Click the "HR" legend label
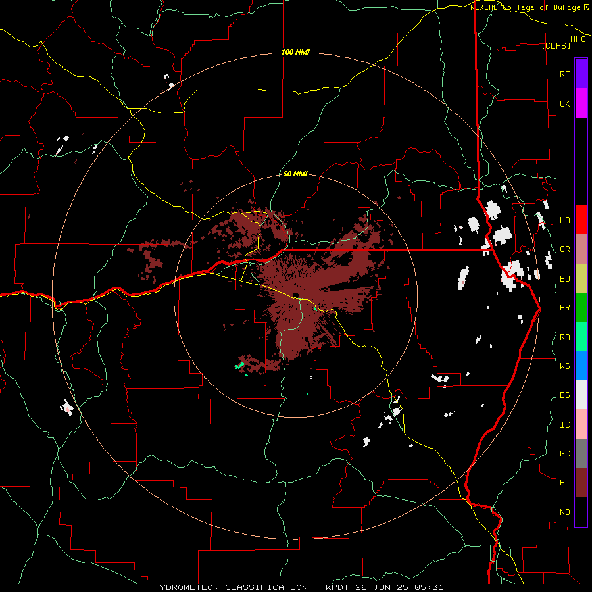Viewport: 592px width, 592px height. pos(564,308)
